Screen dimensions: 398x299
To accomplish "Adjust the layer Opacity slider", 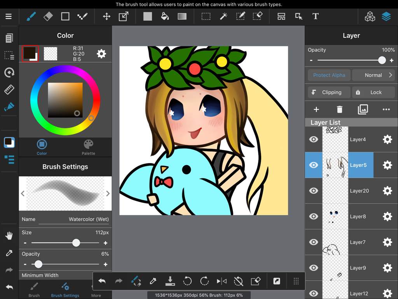I will [382, 60].
